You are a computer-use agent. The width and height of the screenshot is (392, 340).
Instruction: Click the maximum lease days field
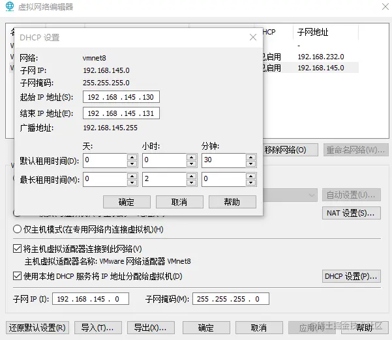coord(105,179)
